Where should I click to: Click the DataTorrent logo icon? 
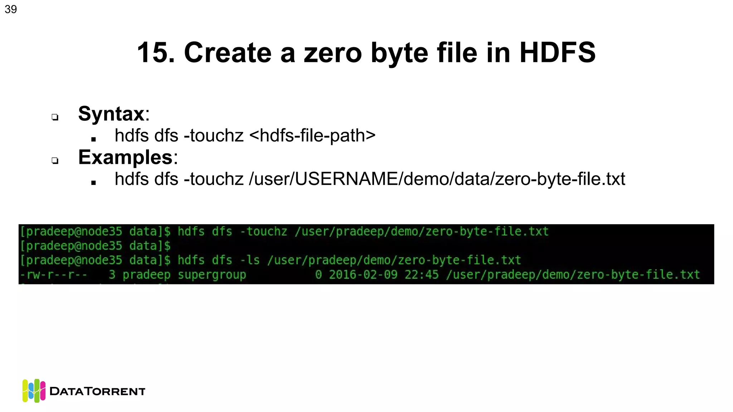[34, 391]
